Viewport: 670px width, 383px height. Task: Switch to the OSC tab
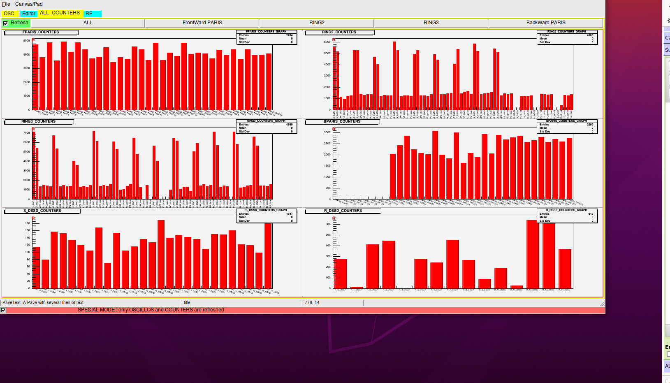click(9, 14)
